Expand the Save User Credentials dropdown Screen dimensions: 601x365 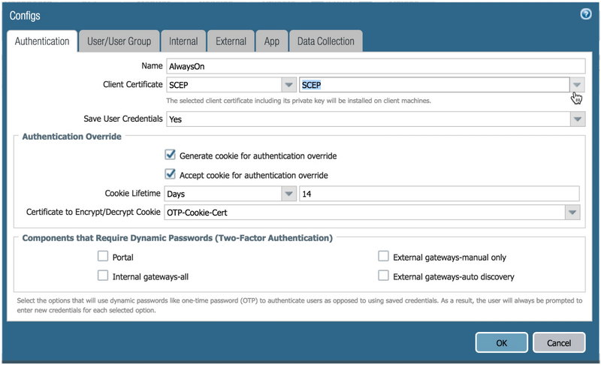(x=578, y=119)
